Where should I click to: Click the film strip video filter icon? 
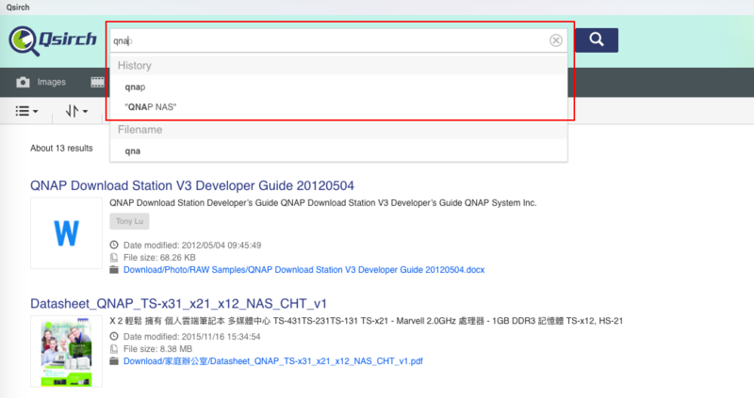(98, 82)
